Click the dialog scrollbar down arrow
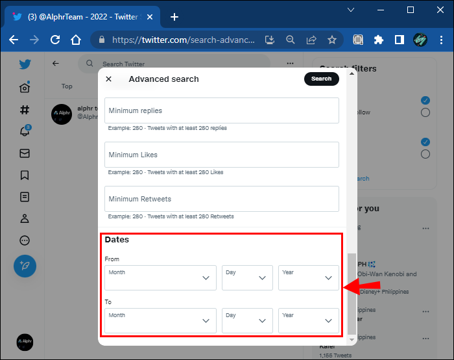The image size is (454, 360). click(x=352, y=340)
